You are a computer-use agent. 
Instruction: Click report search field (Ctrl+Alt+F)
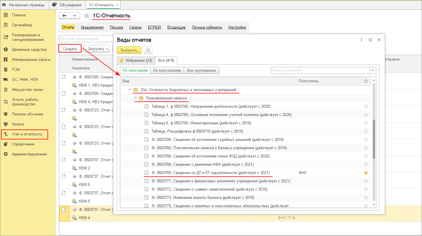(320, 70)
